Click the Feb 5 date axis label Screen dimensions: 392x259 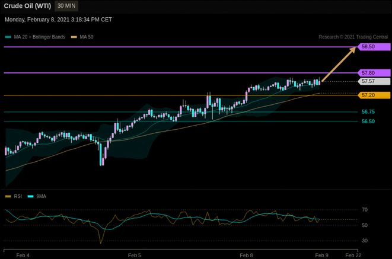tap(135, 255)
